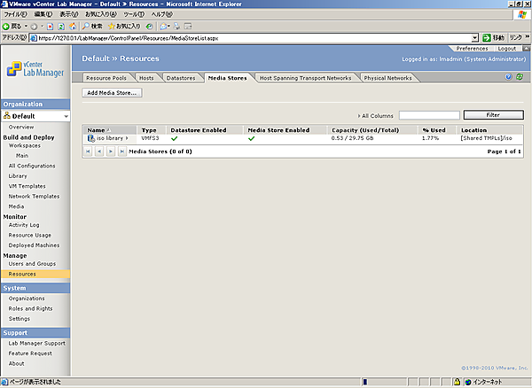Expand the All Columns filter selector
This screenshot has height=388, width=532.
point(359,116)
